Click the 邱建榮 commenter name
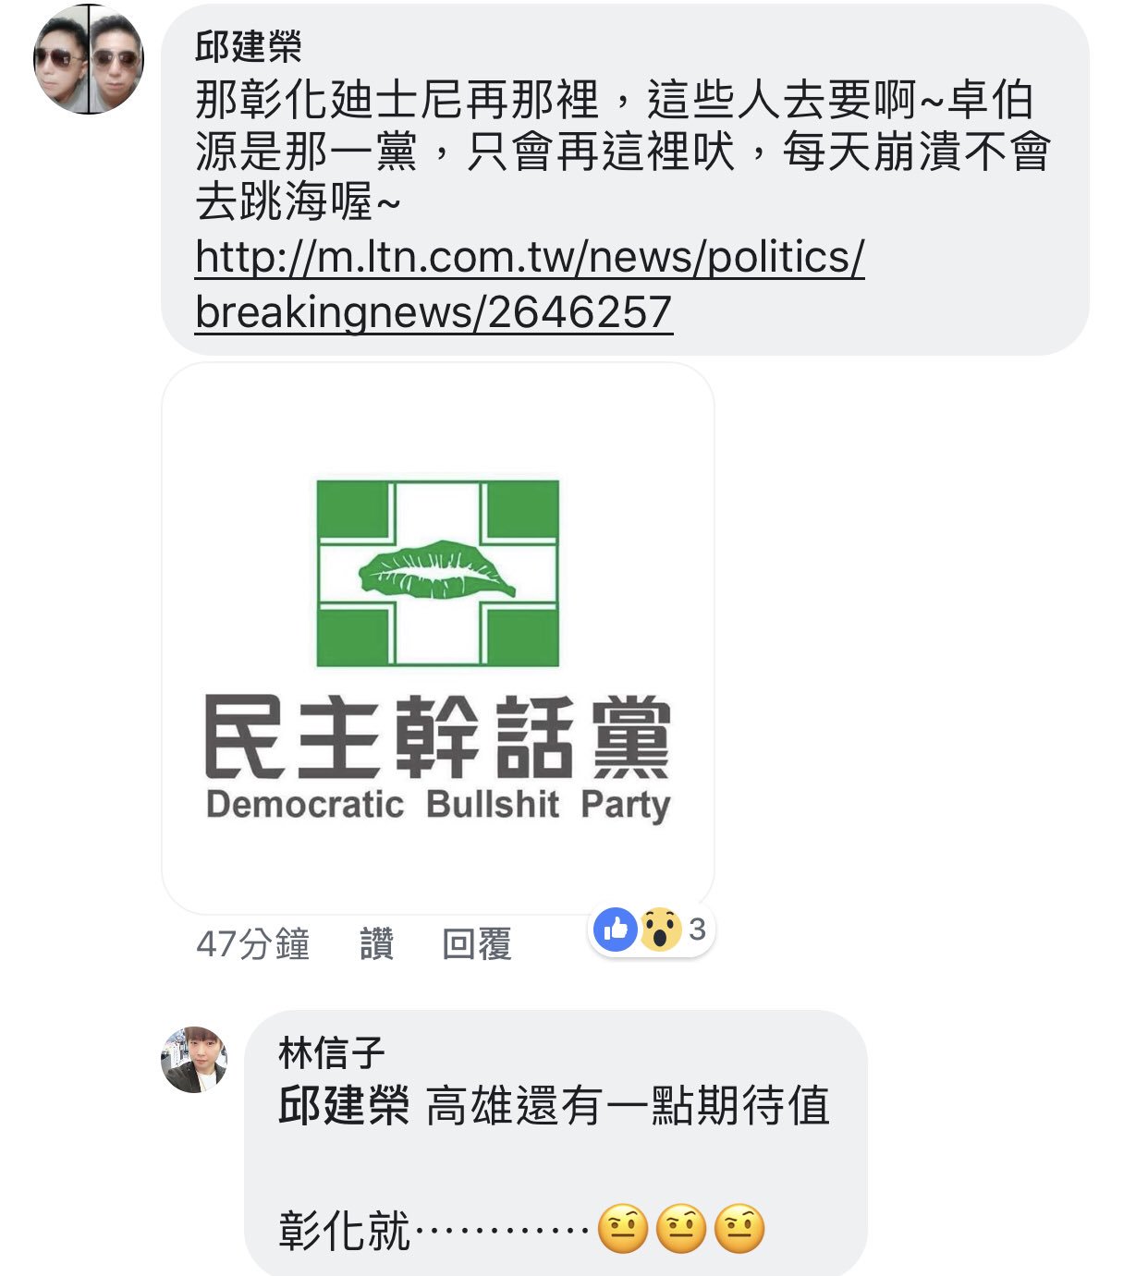The image size is (1148, 1276). pyautogui.click(x=249, y=46)
